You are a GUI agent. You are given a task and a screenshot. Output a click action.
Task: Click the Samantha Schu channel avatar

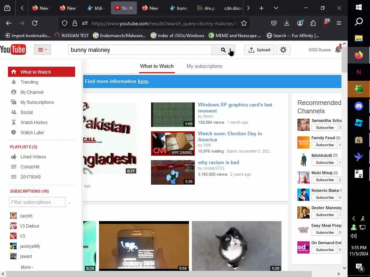[x=303, y=124]
